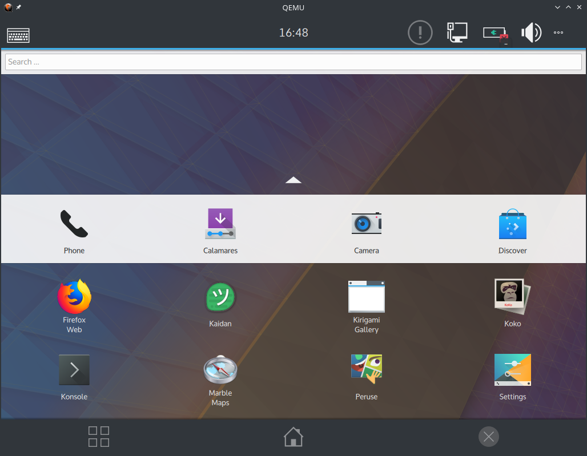Viewport: 587px width, 456px height.
Task: Click the speaker volume indicator
Action: pos(530,33)
